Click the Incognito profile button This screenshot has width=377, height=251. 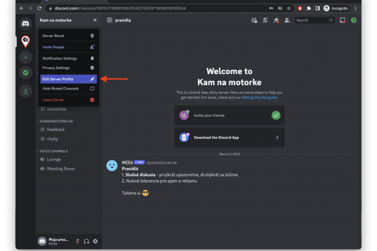[x=336, y=8]
